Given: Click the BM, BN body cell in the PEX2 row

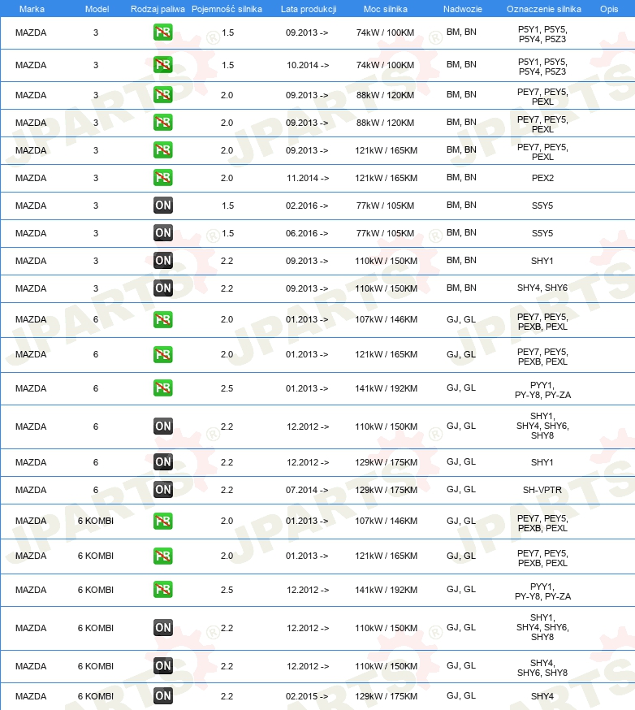Looking at the screenshot, I should click(461, 177).
